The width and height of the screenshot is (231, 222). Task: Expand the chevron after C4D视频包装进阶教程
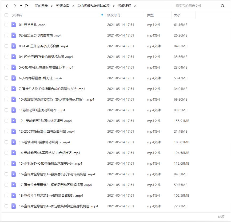(114, 6)
